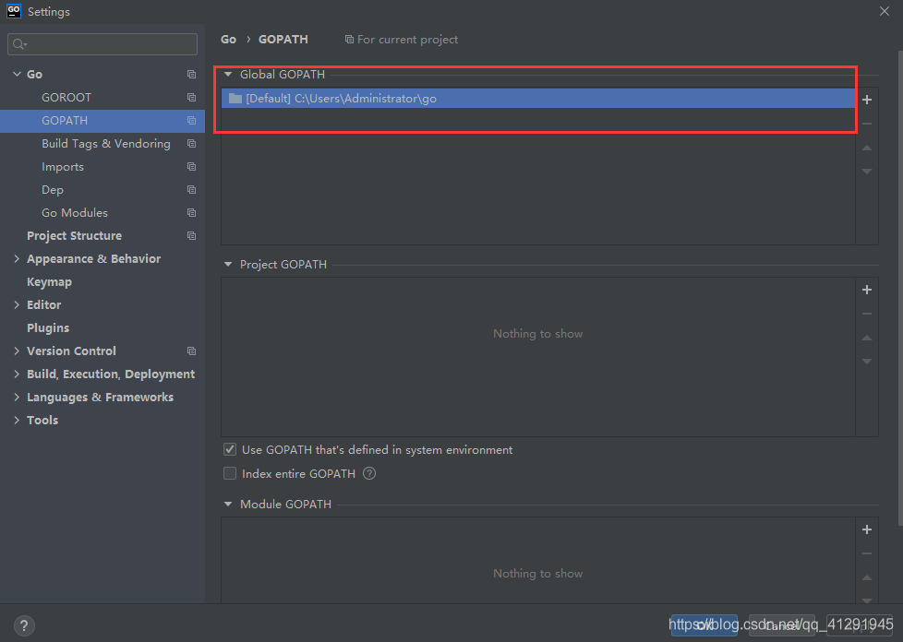Open Dep settings page
903x642 pixels.
(53, 190)
